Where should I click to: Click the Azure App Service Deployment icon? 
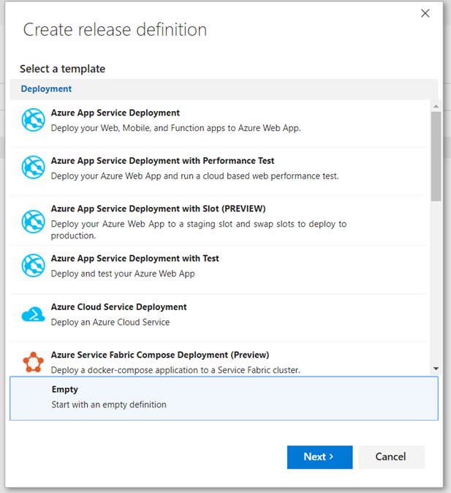34,120
